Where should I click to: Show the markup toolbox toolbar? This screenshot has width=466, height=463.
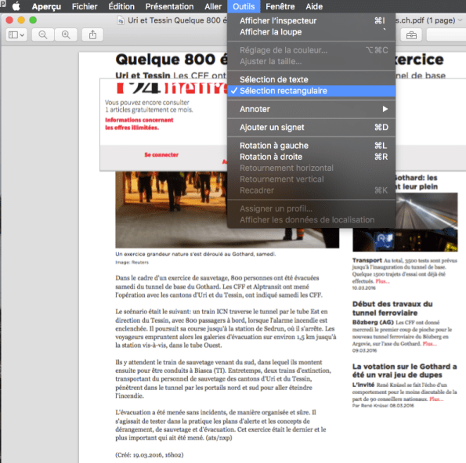point(411,35)
